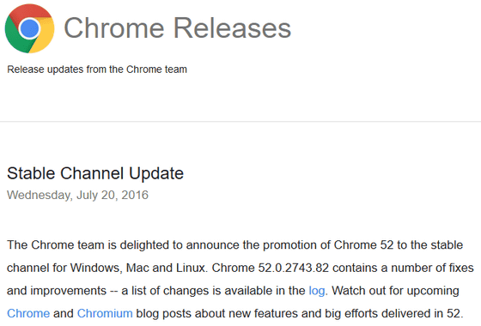Image resolution: width=481 pixels, height=326 pixels.
Task: Open the Chromium blog link
Action: 105,313
